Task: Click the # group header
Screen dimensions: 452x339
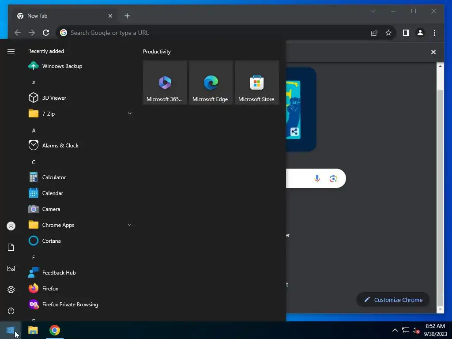Action: (34, 83)
